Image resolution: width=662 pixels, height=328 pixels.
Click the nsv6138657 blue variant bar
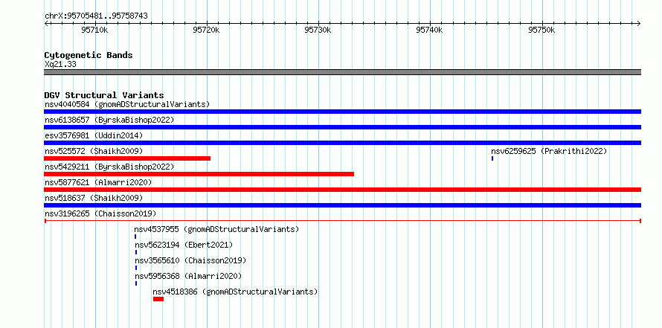[342, 127]
